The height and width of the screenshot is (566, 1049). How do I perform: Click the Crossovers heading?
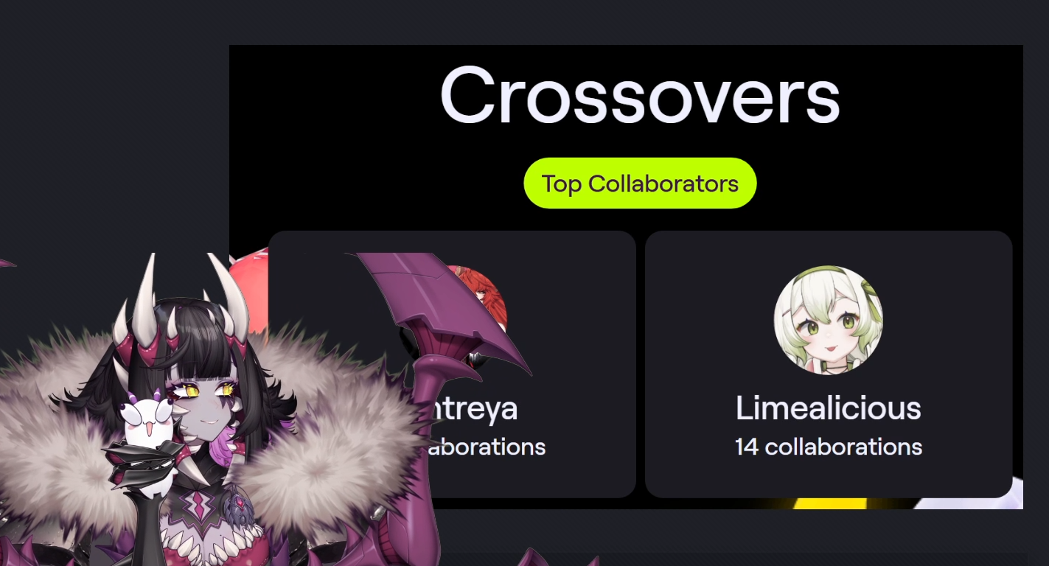(640, 96)
